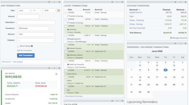Click cloud icon beside HOA fees
The width and height of the screenshot is (189, 105).
coord(68,30)
